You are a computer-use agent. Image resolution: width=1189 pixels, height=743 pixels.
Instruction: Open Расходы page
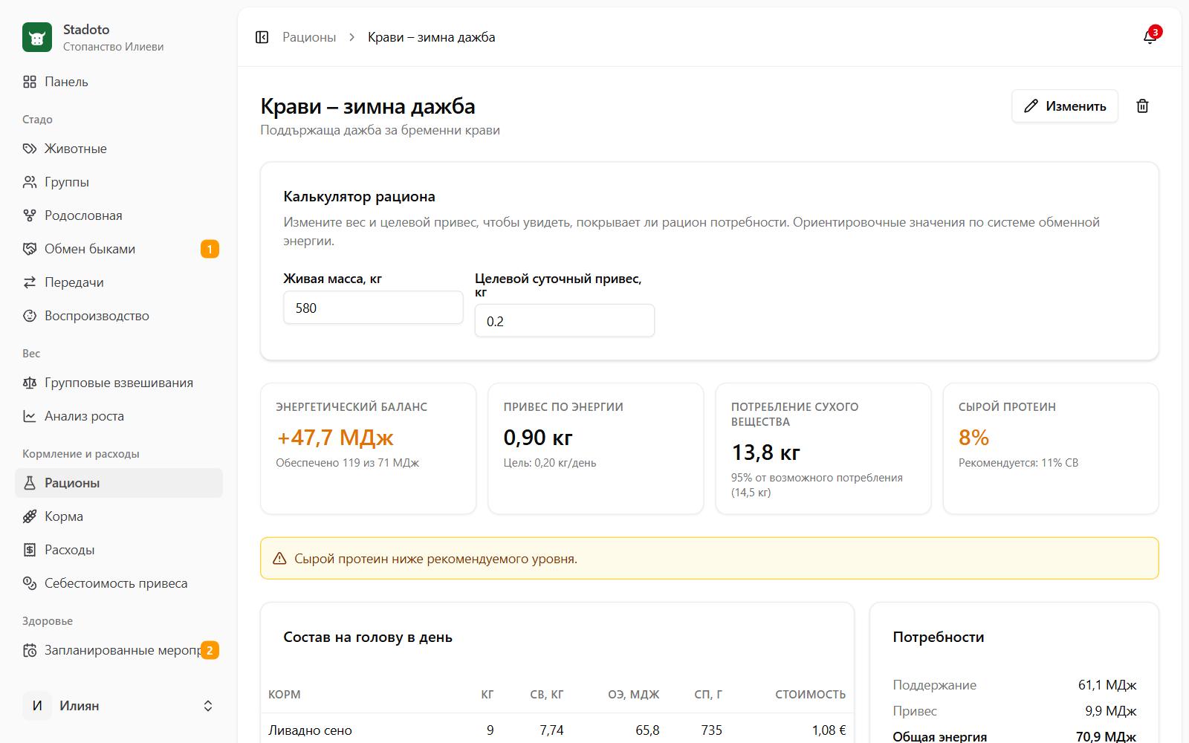pyautogui.click(x=119, y=550)
